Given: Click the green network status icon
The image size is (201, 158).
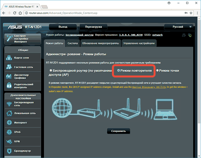Looking at the screenshot, I should (x=190, y=35).
